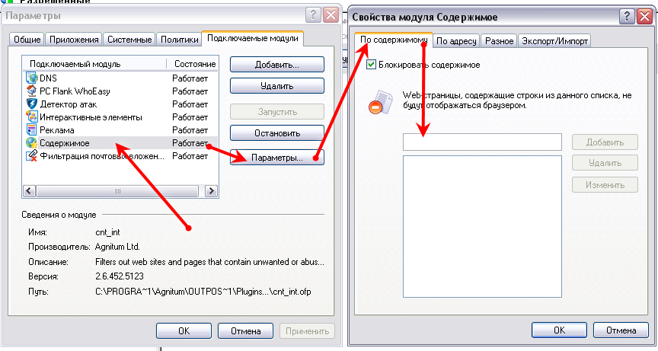Click the list's right scroll arrow
The width and height of the screenshot is (658, 351).
(211, 191)
